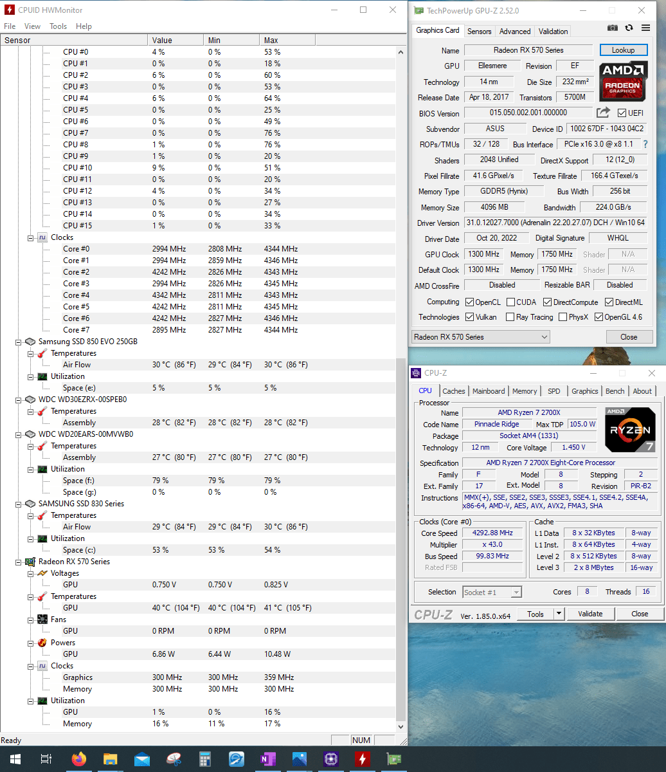Click the Lookup button in GPU-Z
The width and height of the screenshot is (666, 772).
623,50
